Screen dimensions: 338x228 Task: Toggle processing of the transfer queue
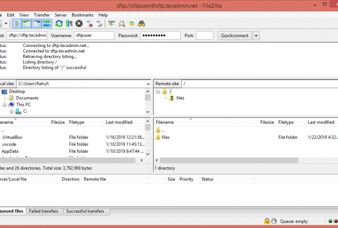[69, 23]
